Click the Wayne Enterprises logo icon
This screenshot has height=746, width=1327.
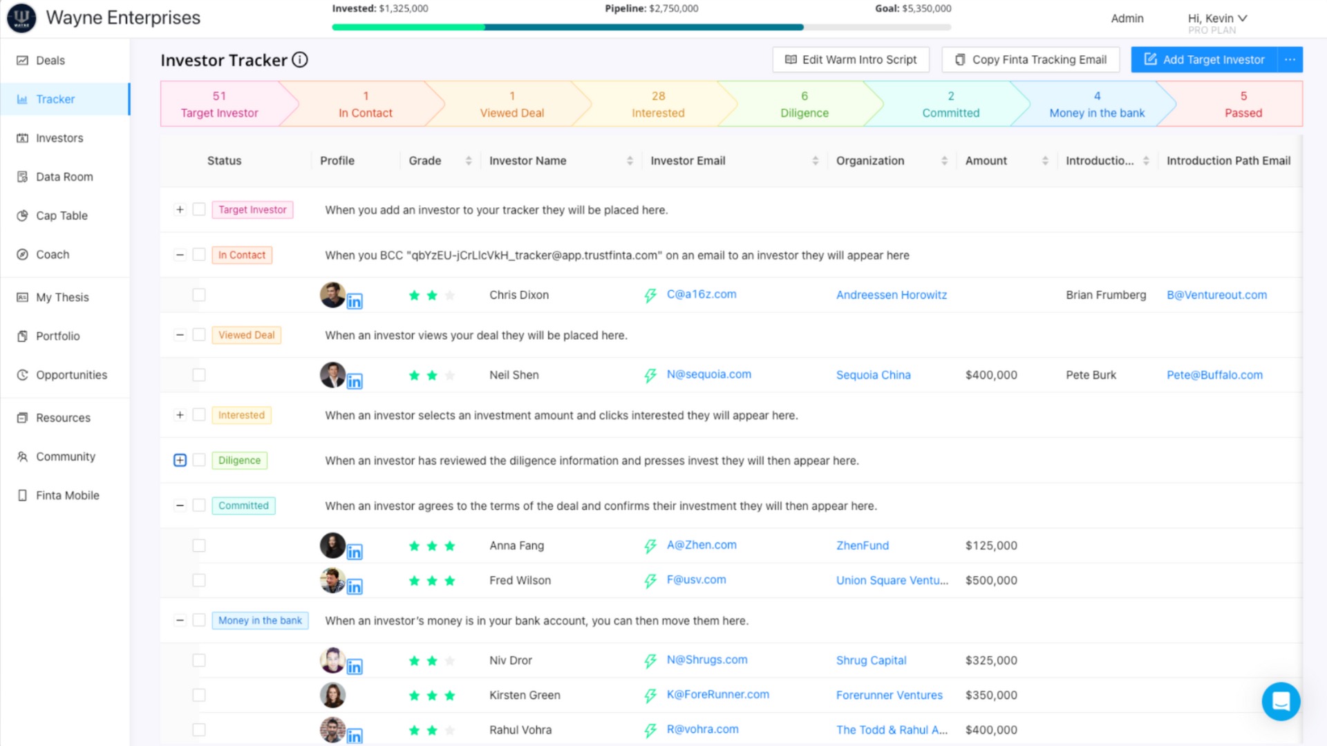click(21, 18)
